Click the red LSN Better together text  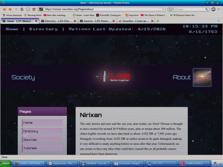click(x=120, y=77)
